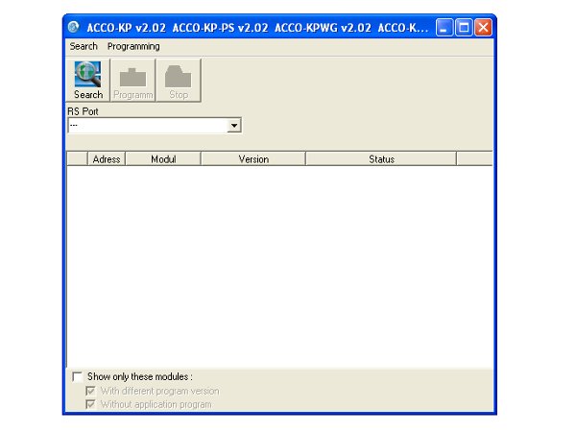Click the Status column header
The width and height of the screenshot is (576, 432).
381,159
